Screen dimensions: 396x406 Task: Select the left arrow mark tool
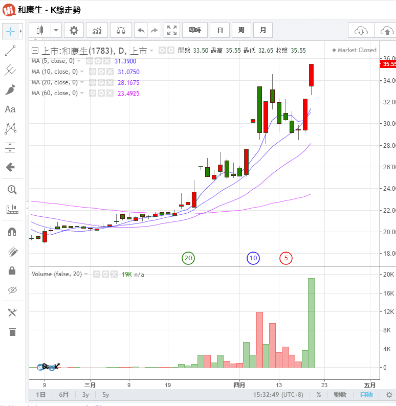coord(10,167)
